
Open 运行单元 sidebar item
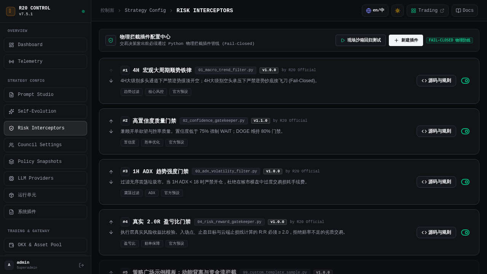pos(45,195)
